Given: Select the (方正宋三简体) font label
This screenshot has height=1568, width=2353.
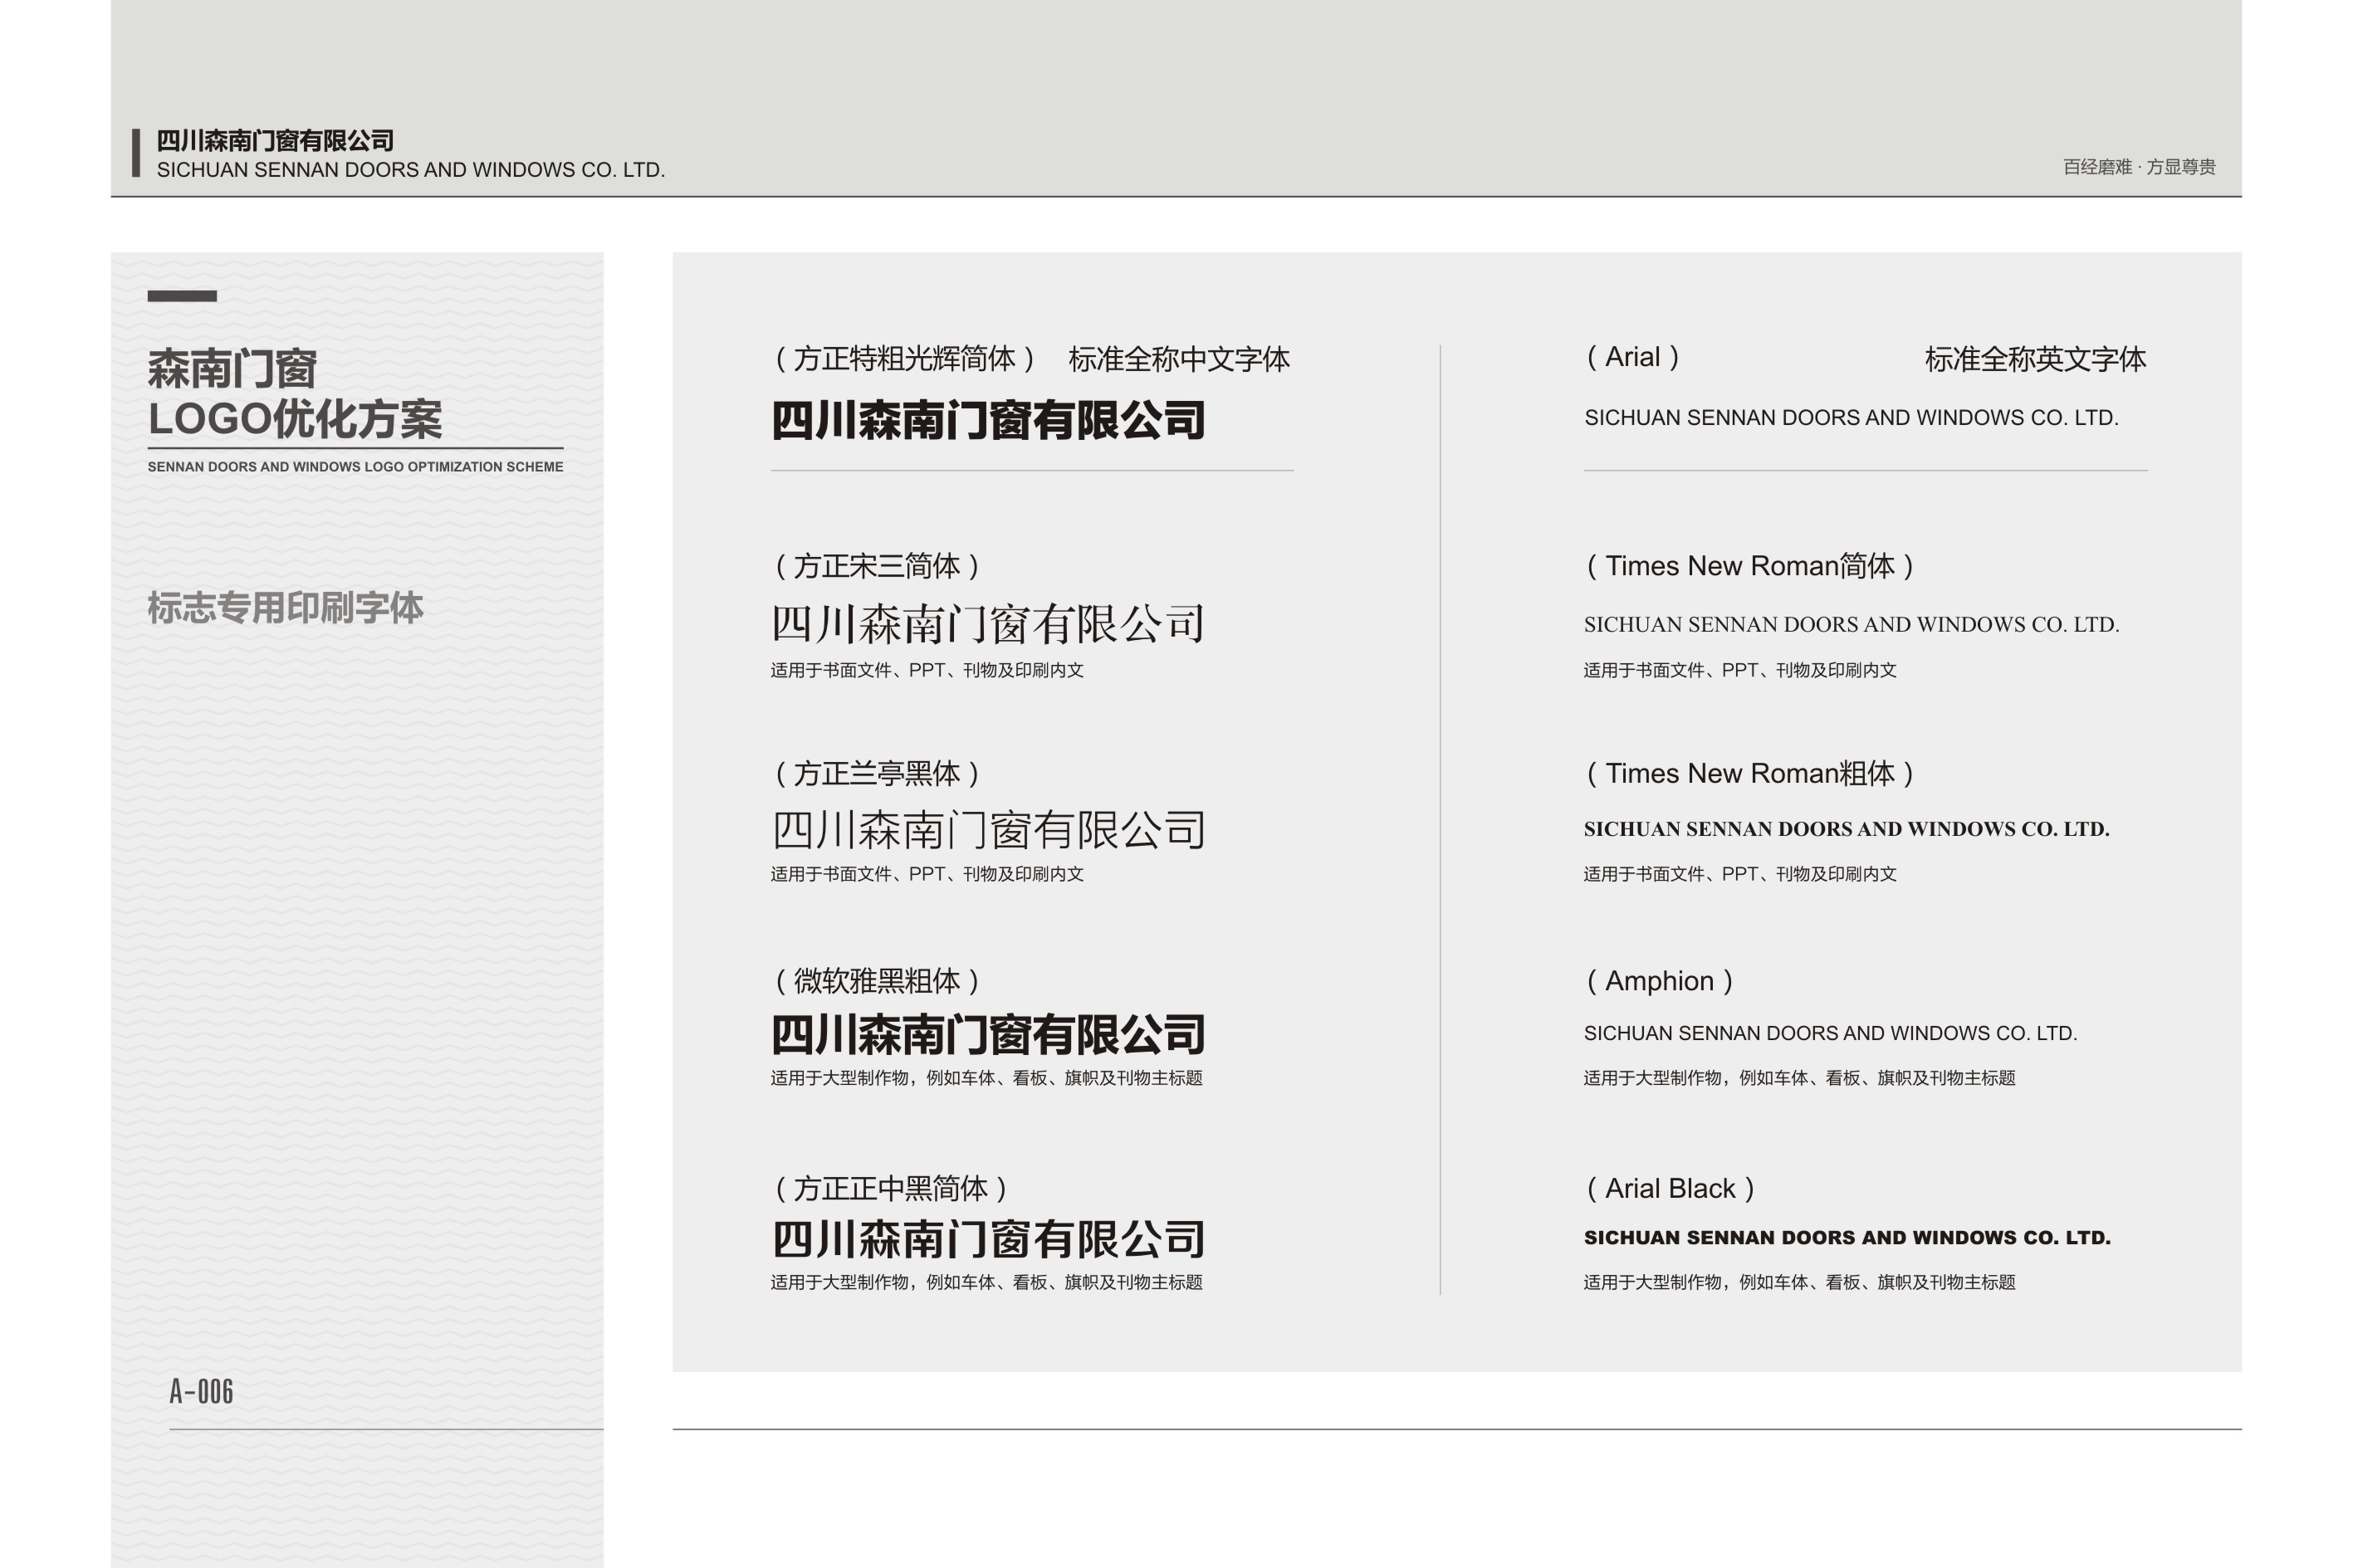Looking at the screenshot, I should tap(877, 566).
